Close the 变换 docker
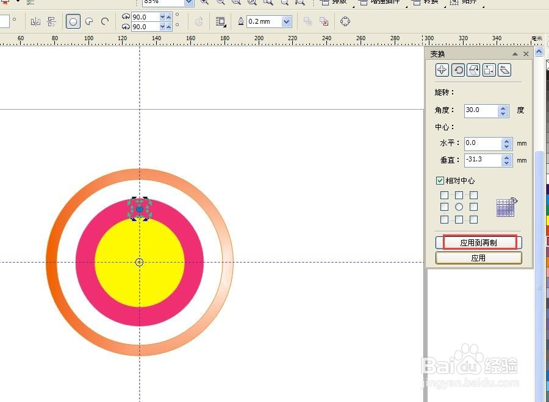Viewport: 549px width, 402px height. [526, 54]
